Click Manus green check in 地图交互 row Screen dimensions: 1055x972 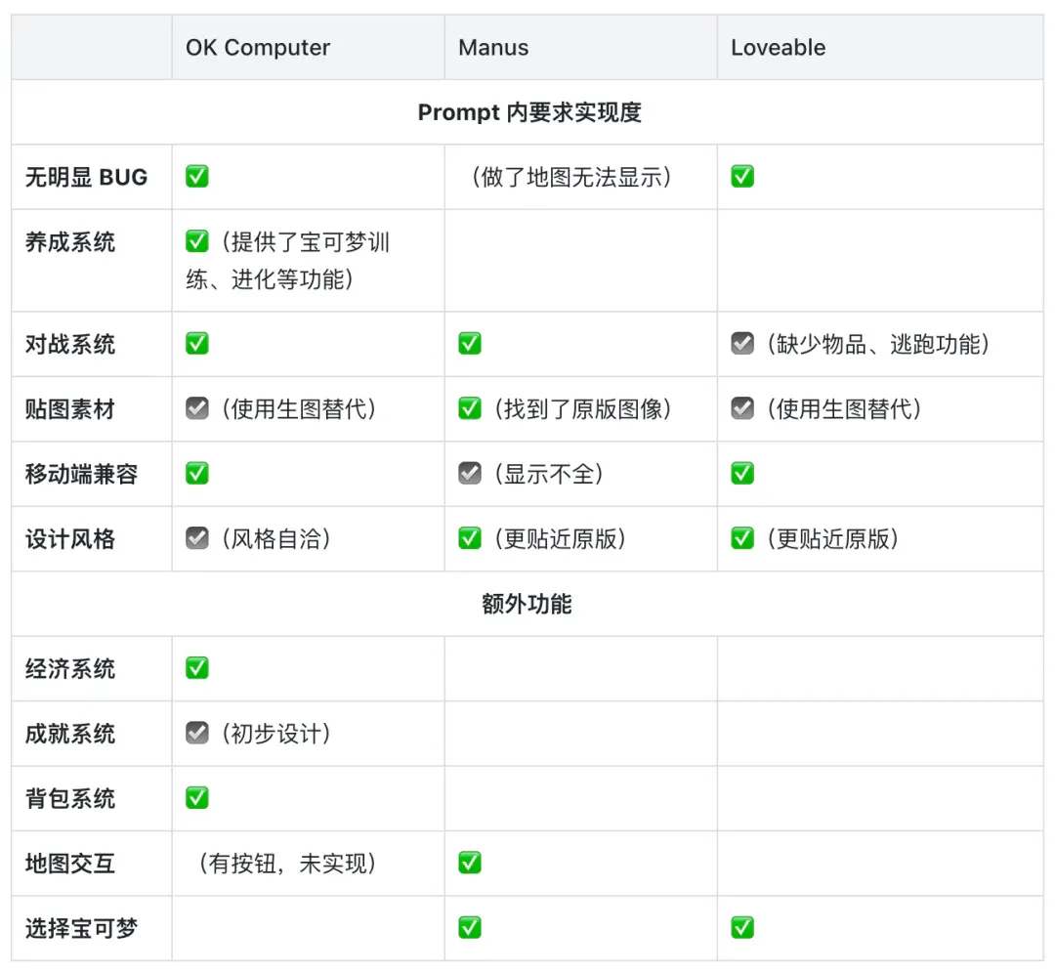pyautogui.click(x=470, y=862)
